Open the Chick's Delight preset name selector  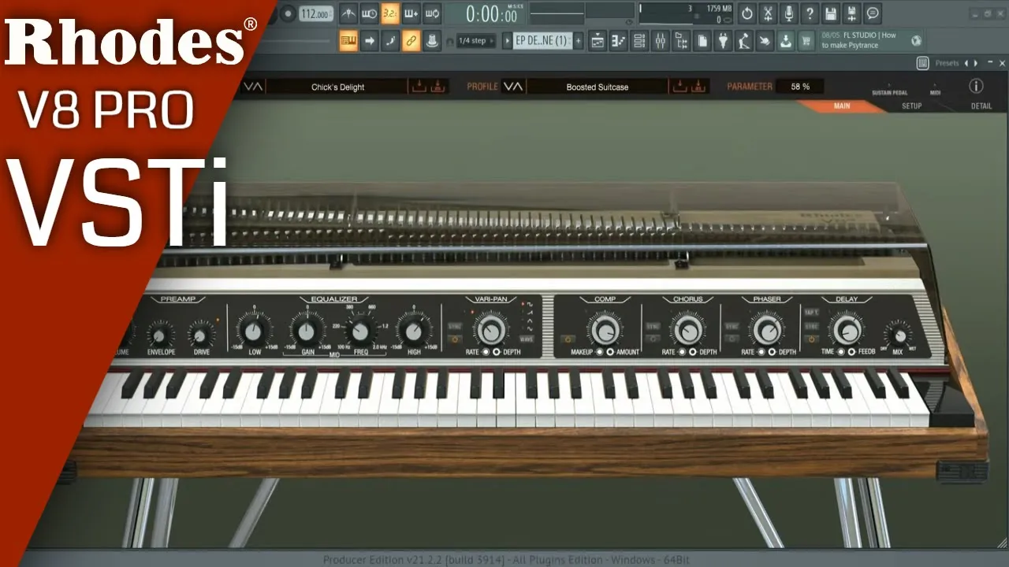(x=338, y=87)
